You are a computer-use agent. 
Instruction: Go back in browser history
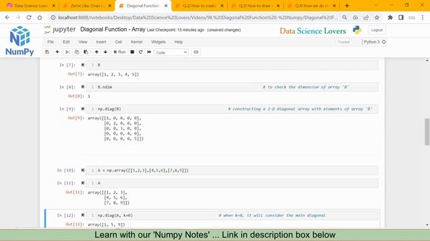coord(7,17)
